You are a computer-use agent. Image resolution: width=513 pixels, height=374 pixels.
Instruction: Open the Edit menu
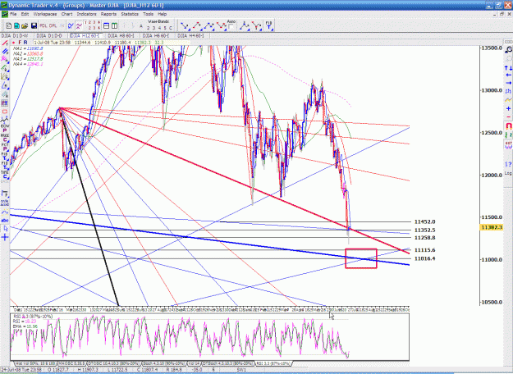click(25, 14)
